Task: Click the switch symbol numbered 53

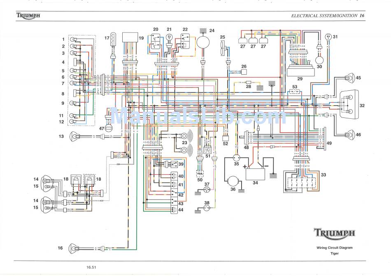Action: [295, 92]
